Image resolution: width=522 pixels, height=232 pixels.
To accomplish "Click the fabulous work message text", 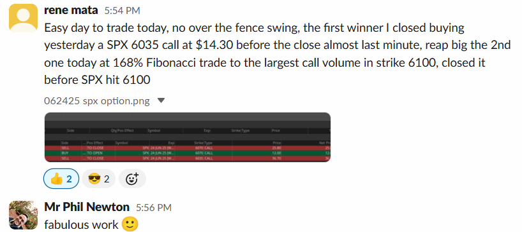I will pyautogui.click(x=81, y=225).
